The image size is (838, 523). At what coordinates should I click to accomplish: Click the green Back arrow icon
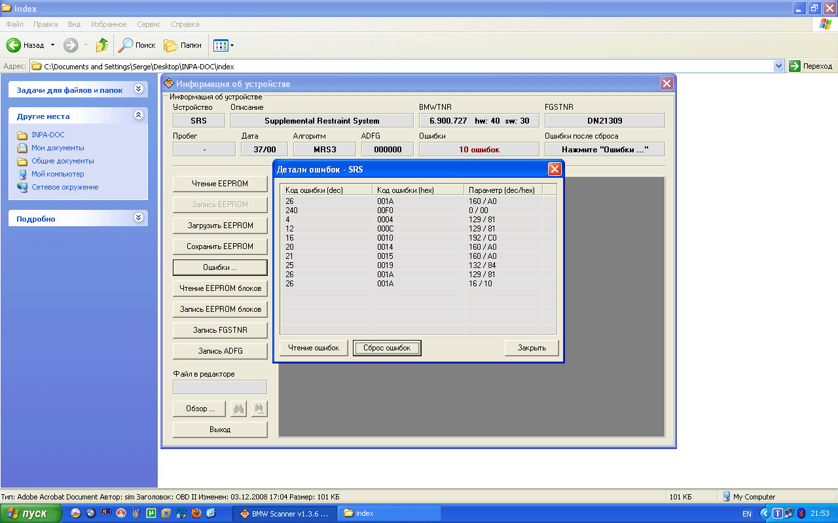point(14,45)
